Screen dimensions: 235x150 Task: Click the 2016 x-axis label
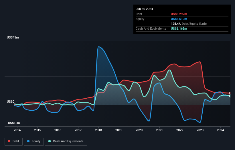click(x=58, y=130)
